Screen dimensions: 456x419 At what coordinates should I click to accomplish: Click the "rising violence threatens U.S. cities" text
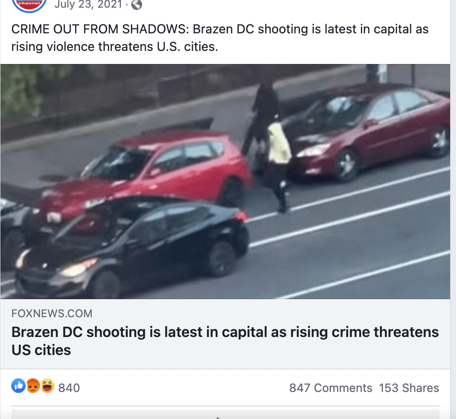[x=115, y=46]
